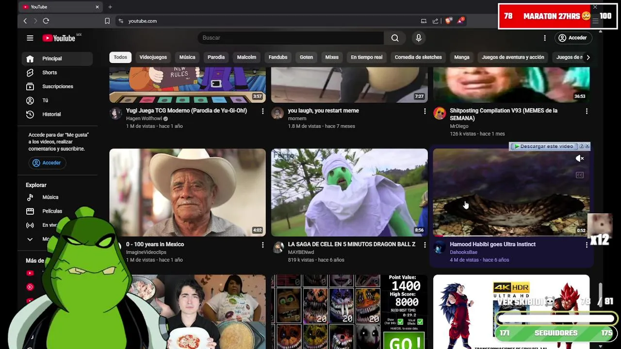The height and width of the screenshot is (349, 621).
Task: Bookmark this page with the bookmark icon
Action: coord(107,21)
